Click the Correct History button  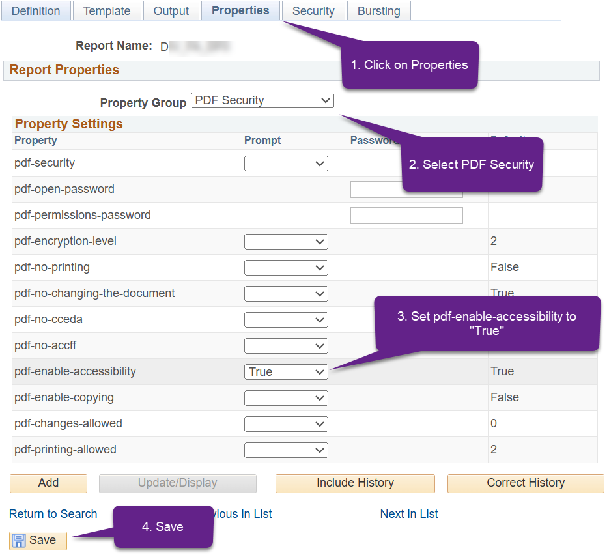pos(526,483)
